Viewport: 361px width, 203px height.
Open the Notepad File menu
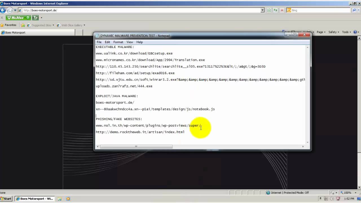coord(99,42)
